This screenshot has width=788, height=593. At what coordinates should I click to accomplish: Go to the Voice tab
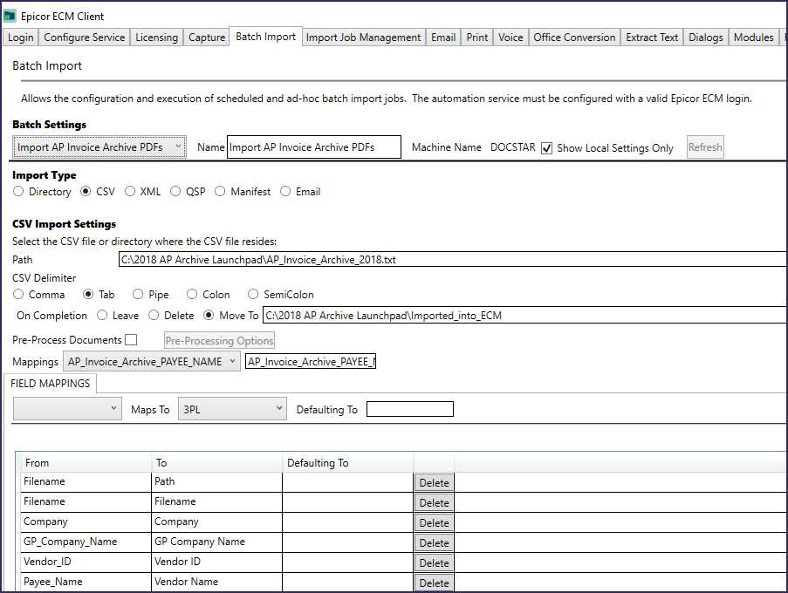pyautogui.click(x=510, y=37)
